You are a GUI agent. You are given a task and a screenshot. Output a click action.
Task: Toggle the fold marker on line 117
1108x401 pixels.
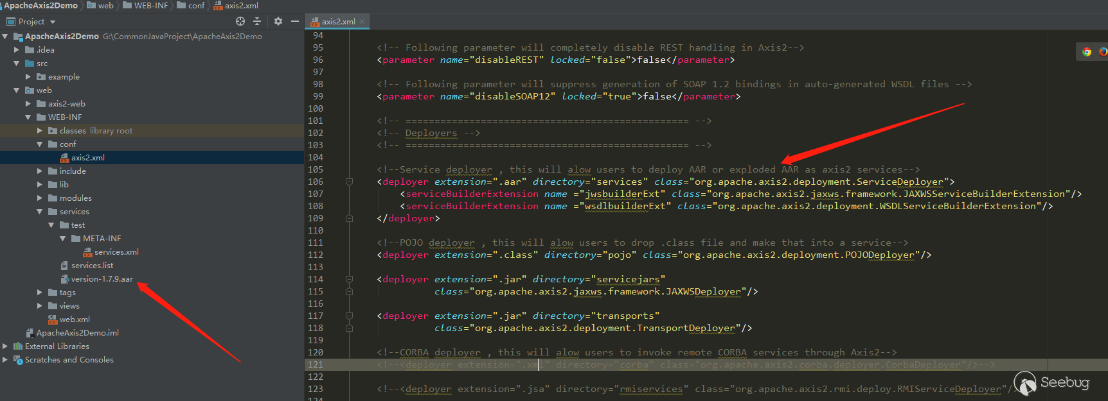349,316
